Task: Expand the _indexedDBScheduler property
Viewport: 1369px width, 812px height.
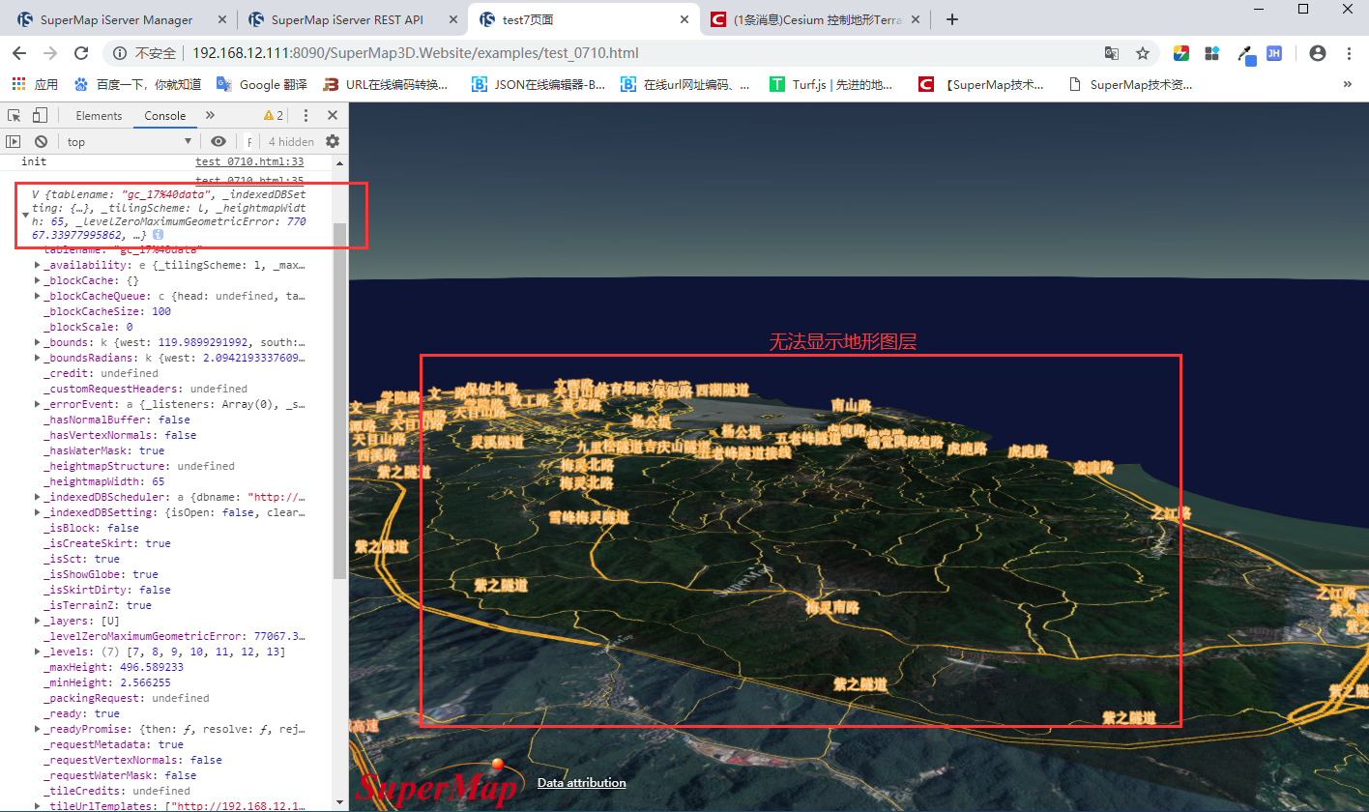Action: coord(37,497)
